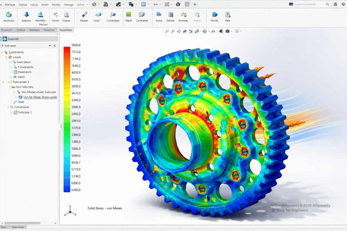Select Von Mn Misse Stress aside result
The height and width of the screenshot is (231, 347).
[x=40, y=97]
